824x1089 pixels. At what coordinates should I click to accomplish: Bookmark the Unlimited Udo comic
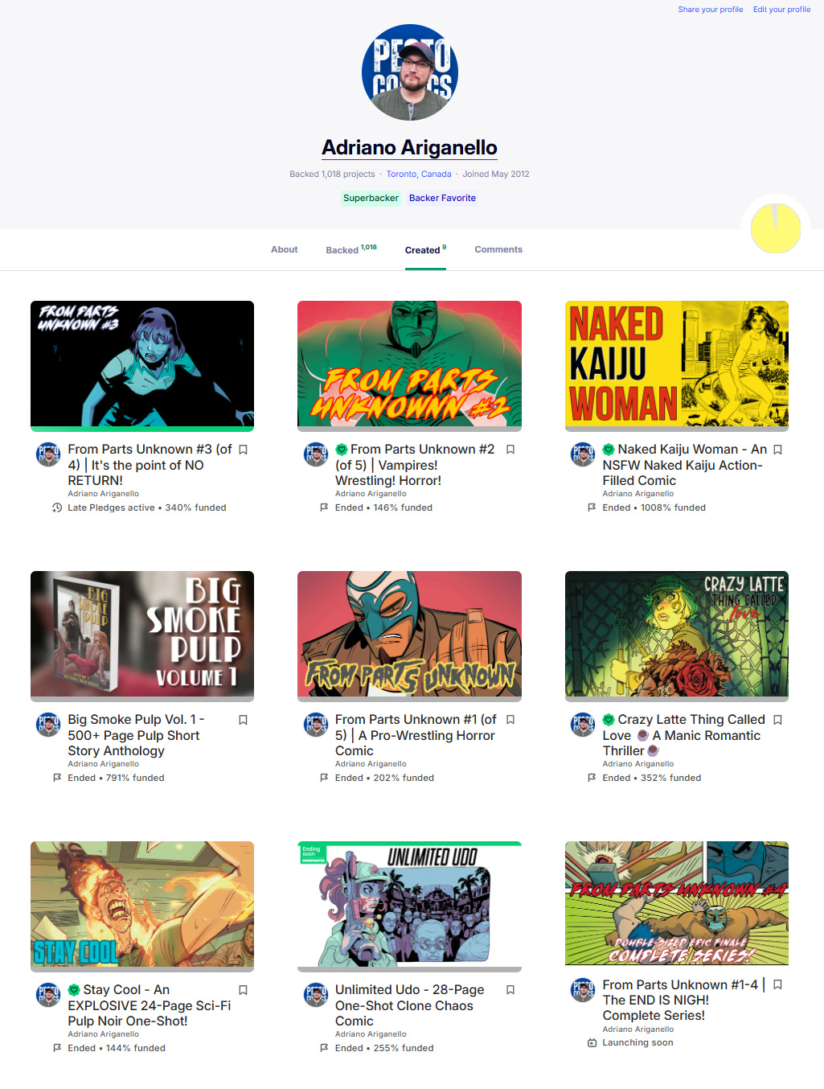pyautogui.click(x=510, y=990)
